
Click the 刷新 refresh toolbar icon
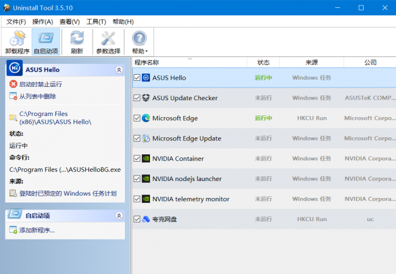point(77,38)
